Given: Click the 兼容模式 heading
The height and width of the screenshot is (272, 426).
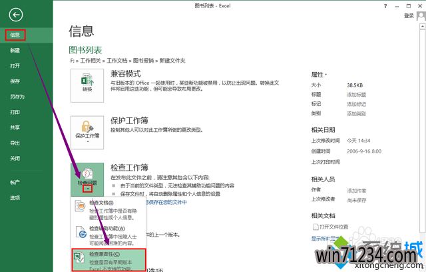Looking at the screenshot, I should coord(126,74).
